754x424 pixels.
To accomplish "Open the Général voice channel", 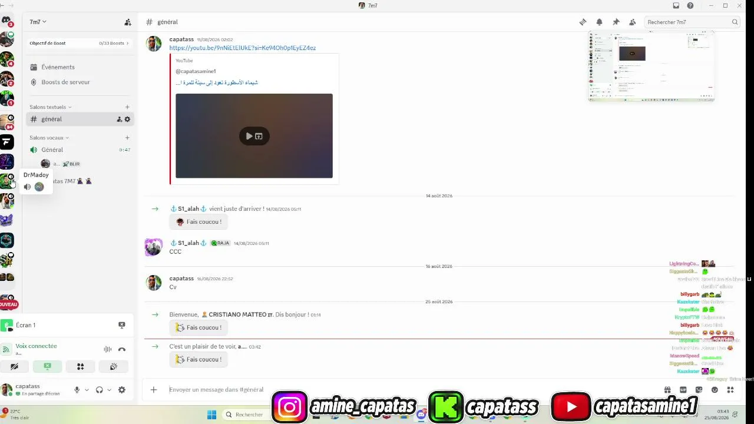I will (79, 150).
